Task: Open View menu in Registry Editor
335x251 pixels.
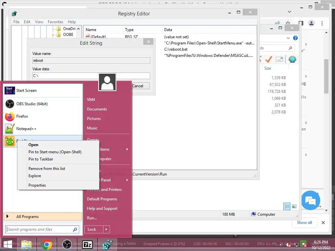Action: (39, 22)
